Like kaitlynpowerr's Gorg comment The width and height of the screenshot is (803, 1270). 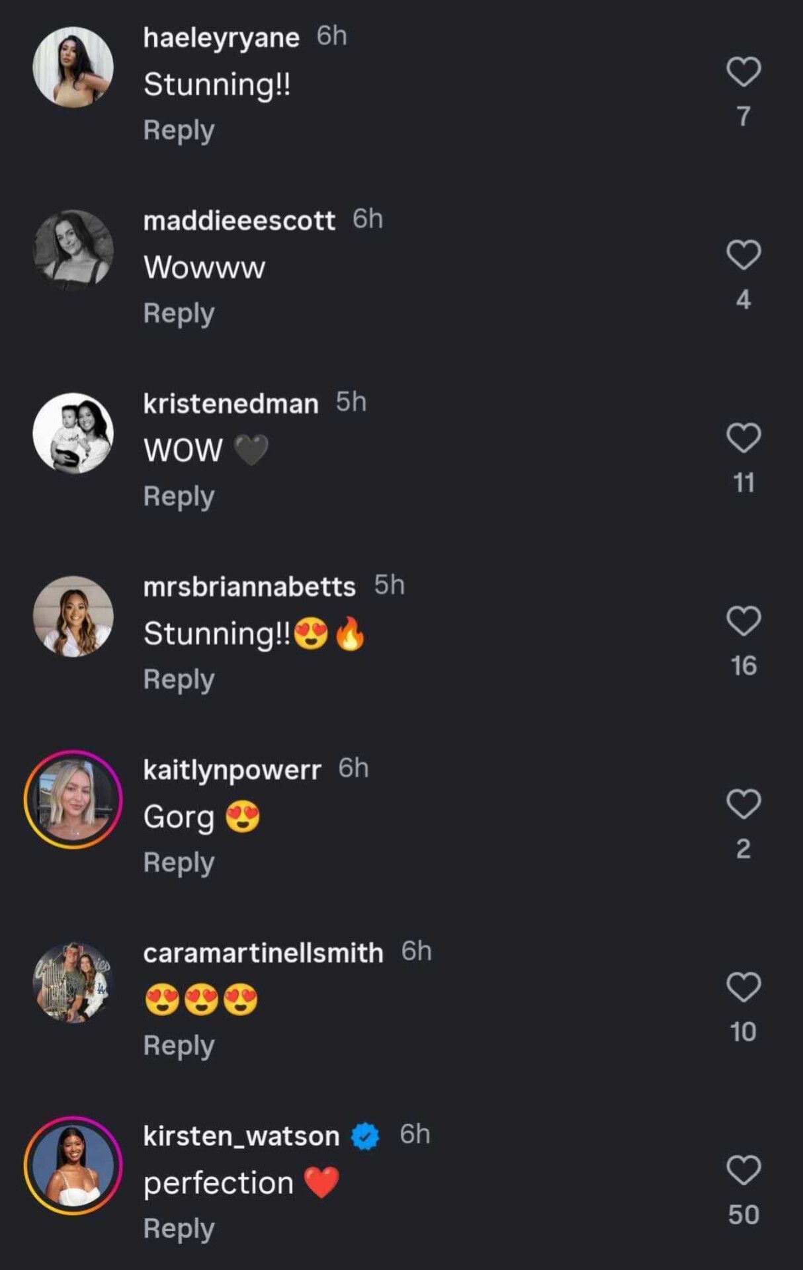pos(743,805)
